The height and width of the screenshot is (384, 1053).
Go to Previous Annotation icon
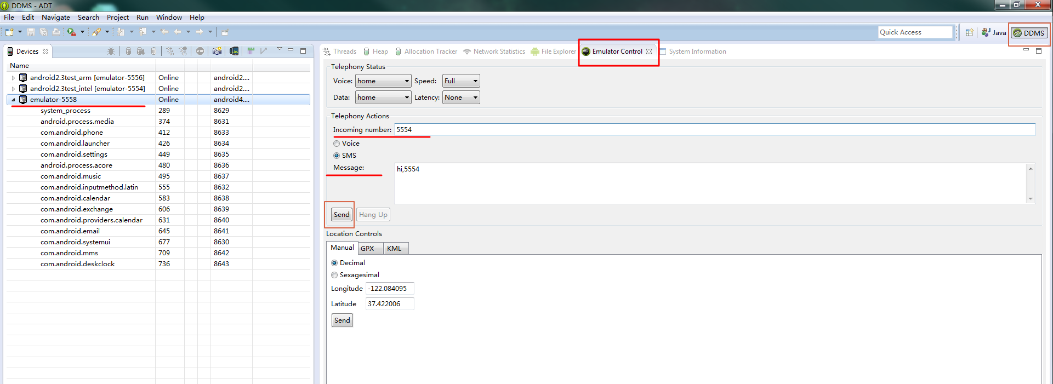tap(143, 32)
